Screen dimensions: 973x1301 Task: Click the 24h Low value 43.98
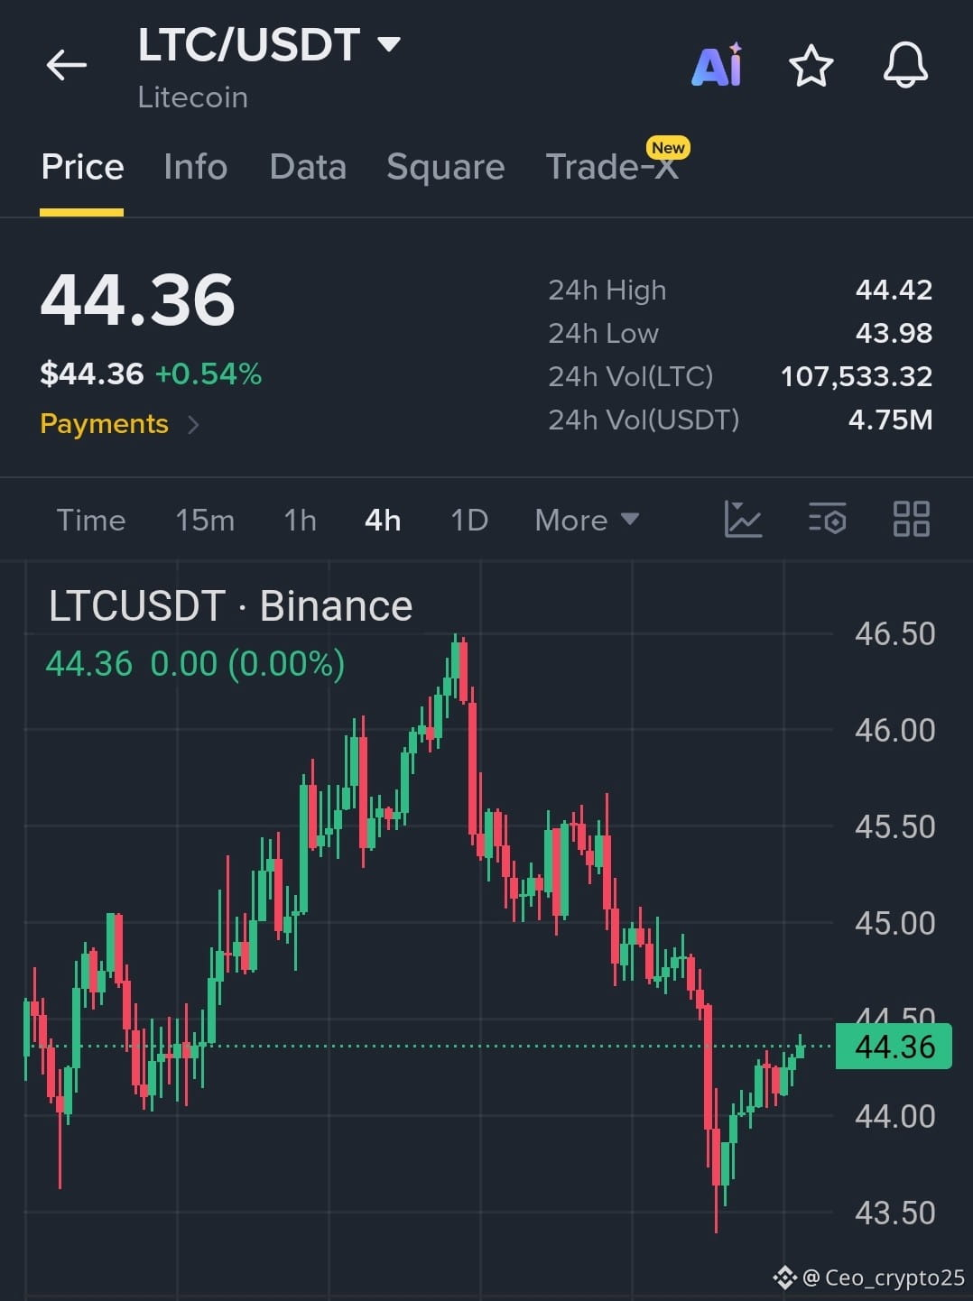click(894, 333)
